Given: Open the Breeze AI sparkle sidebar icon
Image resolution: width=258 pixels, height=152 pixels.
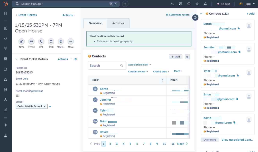Looking at the screenshot, I should pos(5,125).
